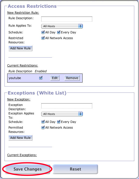Uncheck All Network Access for Permitted Resources
This screenshot has height=179, width=139.
43,127
